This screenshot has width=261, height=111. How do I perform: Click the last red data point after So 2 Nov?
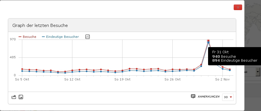click(230, 69)
